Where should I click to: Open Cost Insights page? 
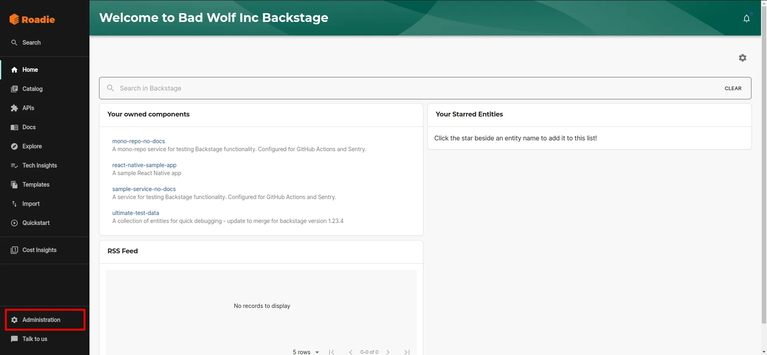tap(39, 250)
